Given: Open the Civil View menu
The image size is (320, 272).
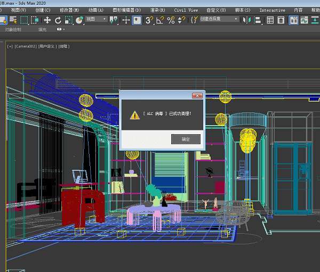Looking at the screenshot, I should (186, 10).
